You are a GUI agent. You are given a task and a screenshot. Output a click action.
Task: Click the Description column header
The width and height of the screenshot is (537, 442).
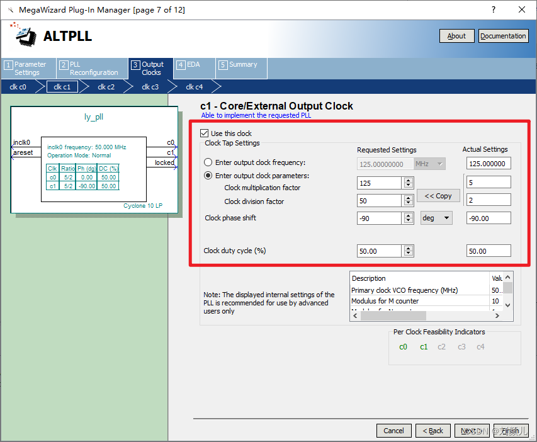pos(420,278)
